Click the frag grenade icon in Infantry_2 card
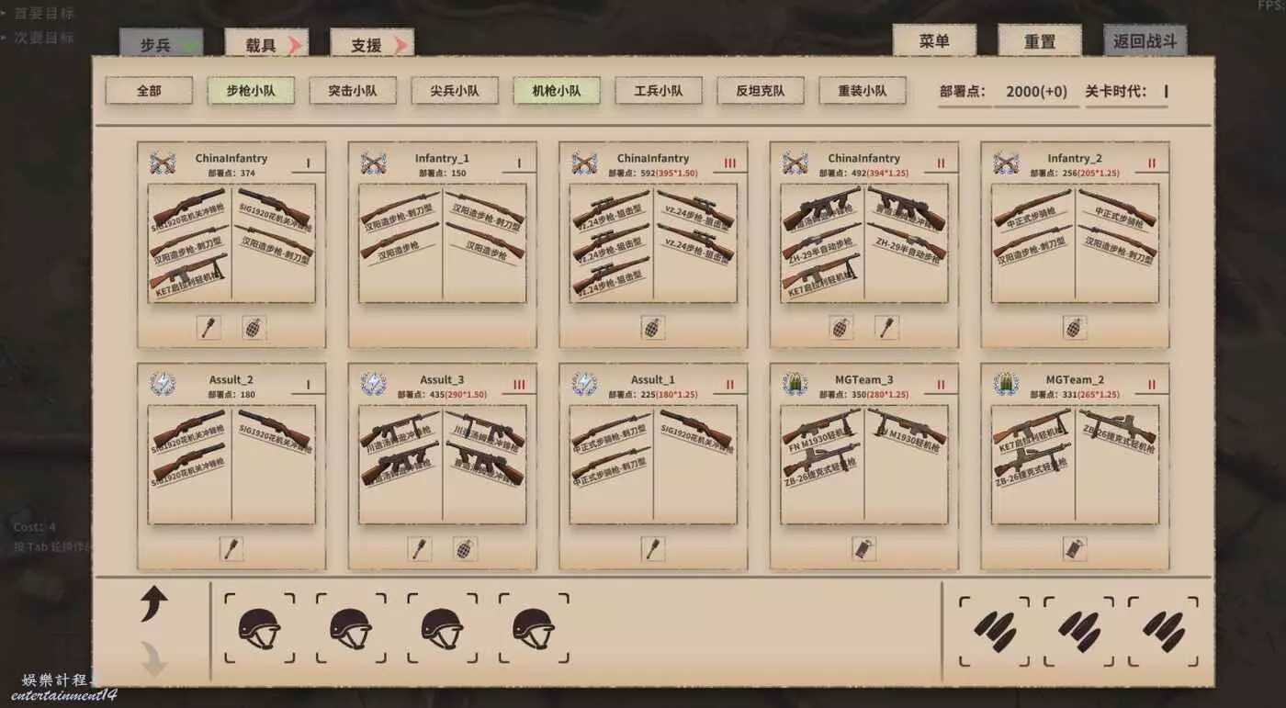 pos(1075,328)
